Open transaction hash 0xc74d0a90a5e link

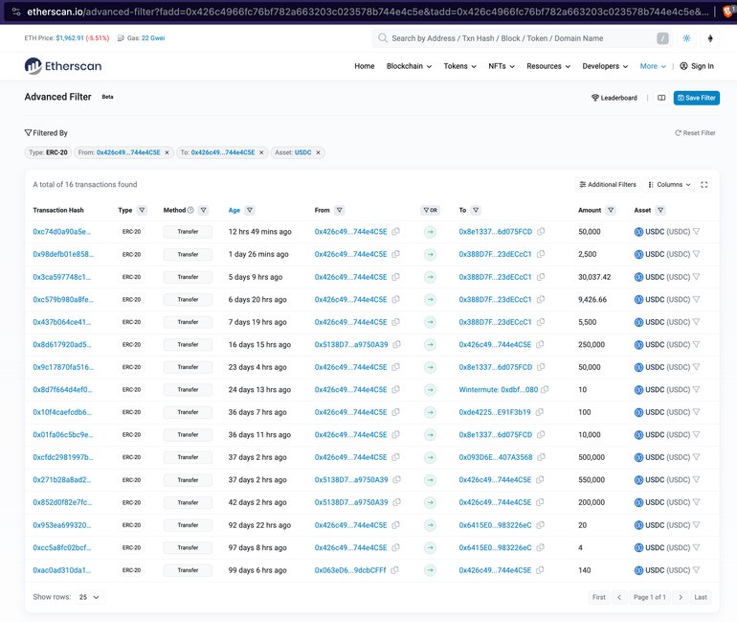tap(62, 232)
